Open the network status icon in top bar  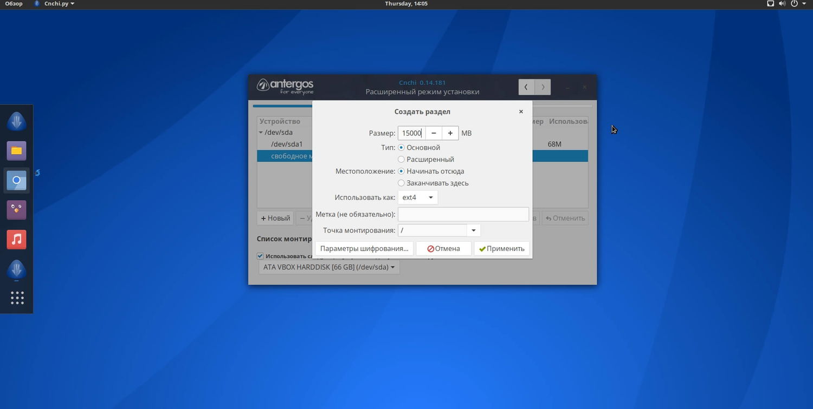pos(770,4)
